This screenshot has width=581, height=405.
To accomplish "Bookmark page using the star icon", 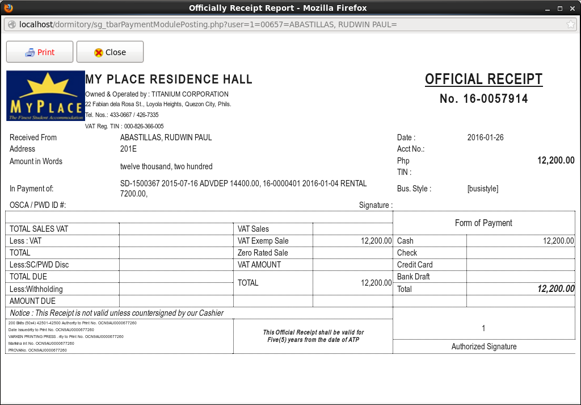I will 571,24.
